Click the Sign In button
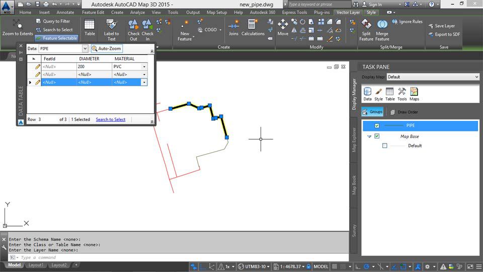The width and height of the screenshot is (483, 272). 372,5
